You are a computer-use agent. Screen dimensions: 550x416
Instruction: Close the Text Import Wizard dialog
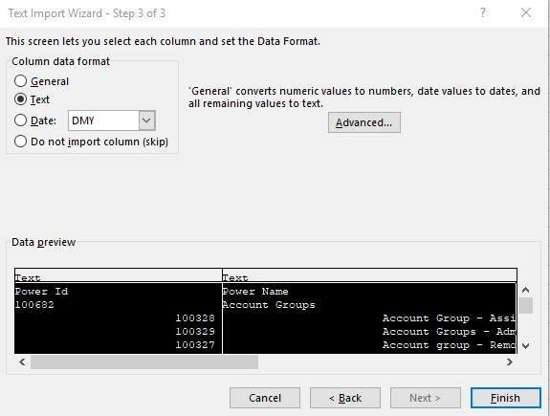[526, 13]
